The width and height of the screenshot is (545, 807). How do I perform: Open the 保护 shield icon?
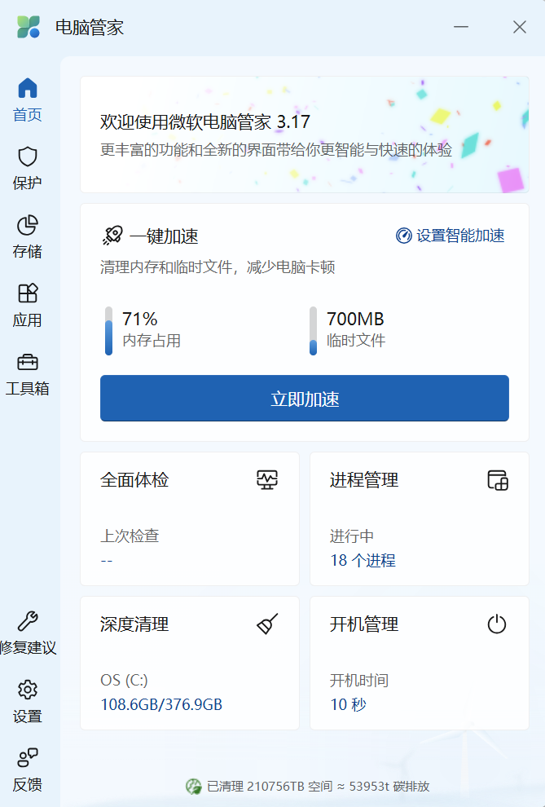[x=28, y=157]
